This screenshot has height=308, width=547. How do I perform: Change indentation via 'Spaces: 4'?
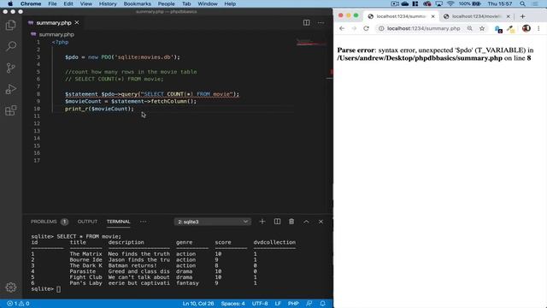[232, 304]
